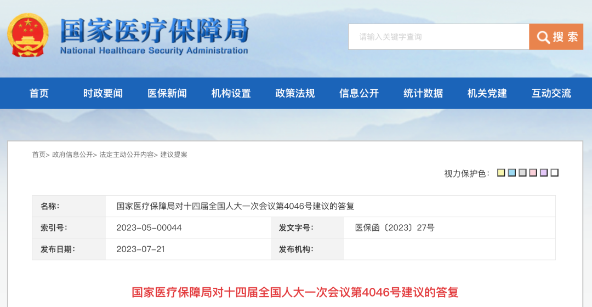592x307 pixels.
Task: Open the 时政要闻 navigation tab
Action: [103, 93]
